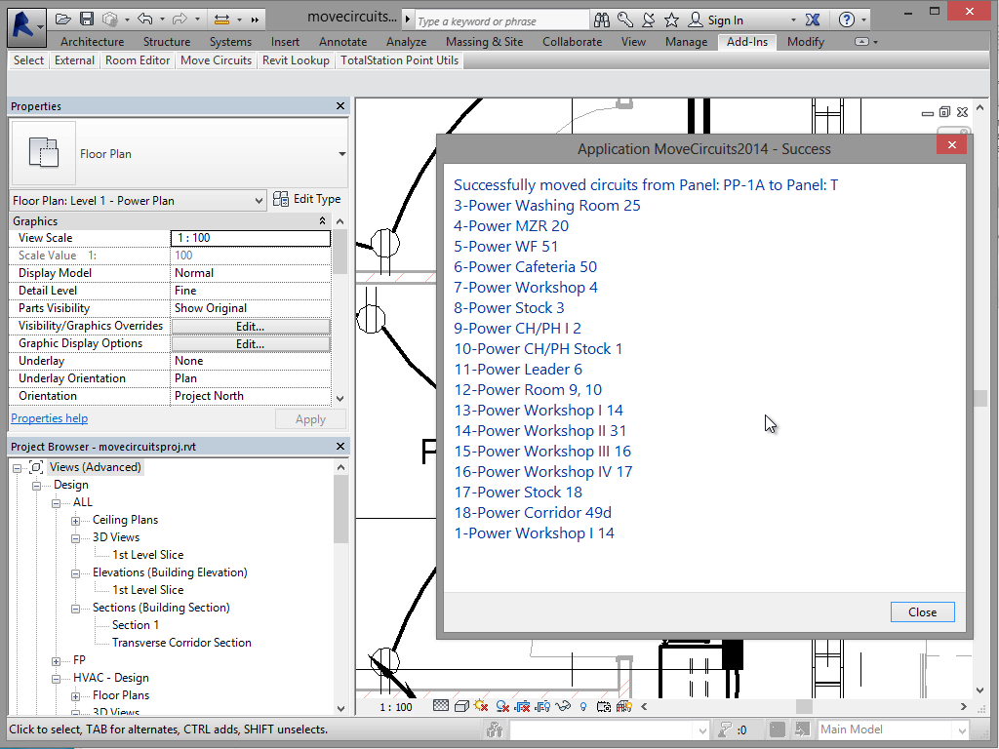Screen dimensions: 999x749
Task: Click the view scale 1 : 100 in view control bar
Action: pyautogui.click(x=396, y=707)
